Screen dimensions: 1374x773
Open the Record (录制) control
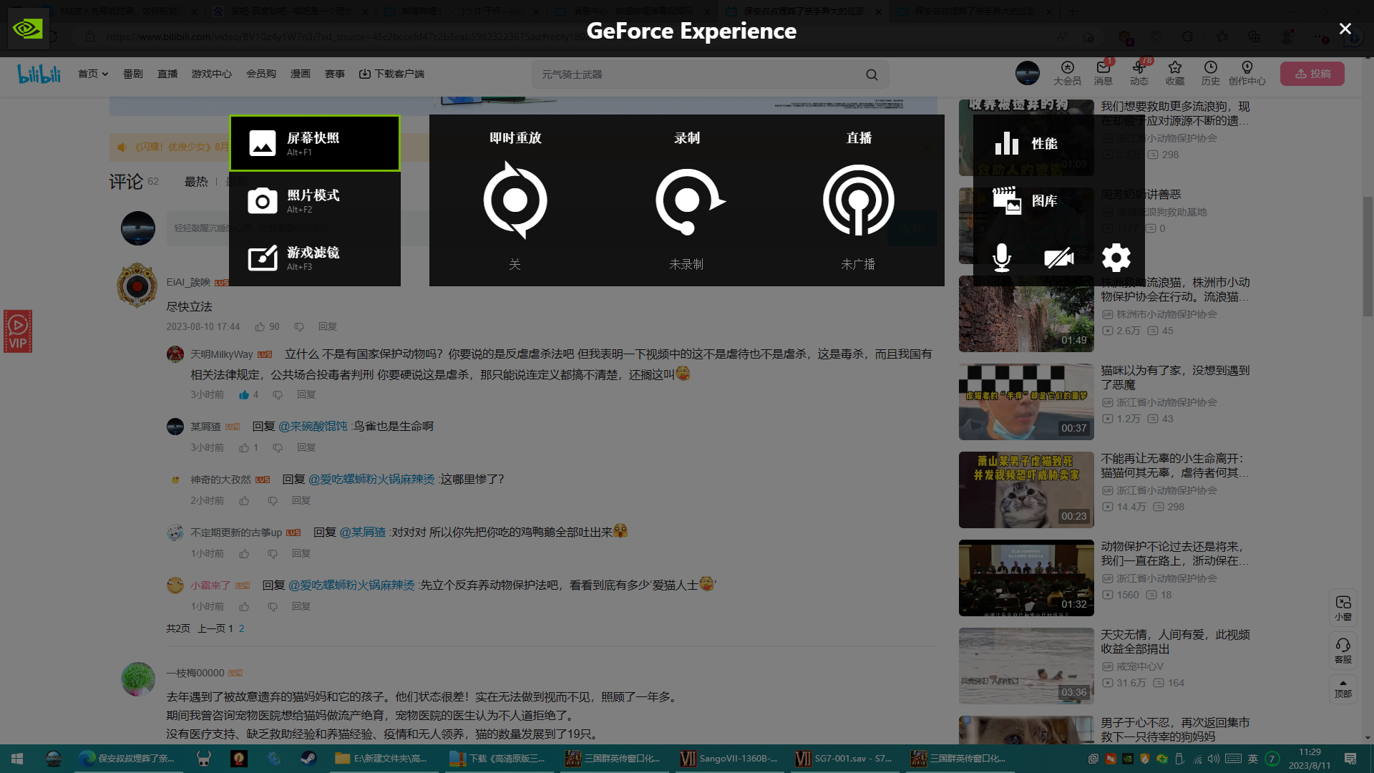point(687,200)
